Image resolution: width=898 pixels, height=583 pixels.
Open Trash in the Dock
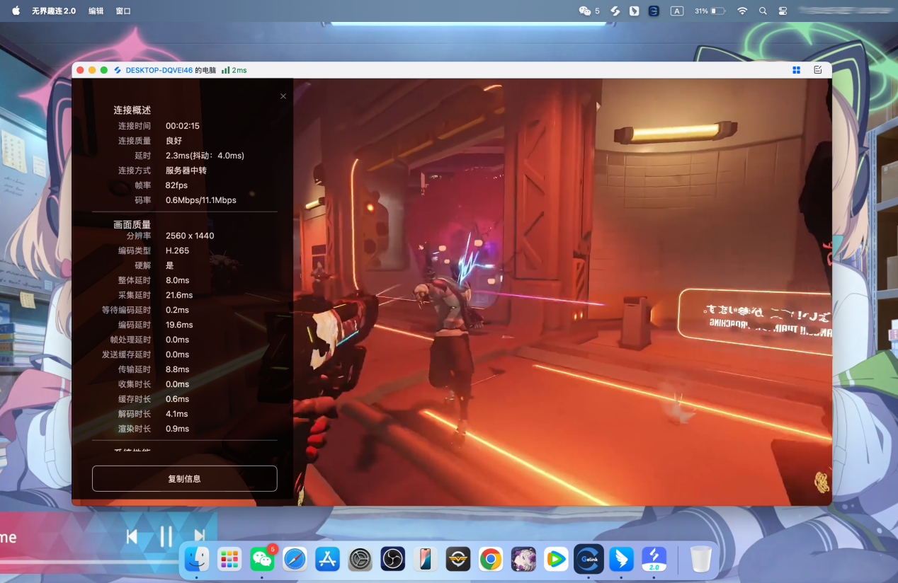click(x=701, y=559)
